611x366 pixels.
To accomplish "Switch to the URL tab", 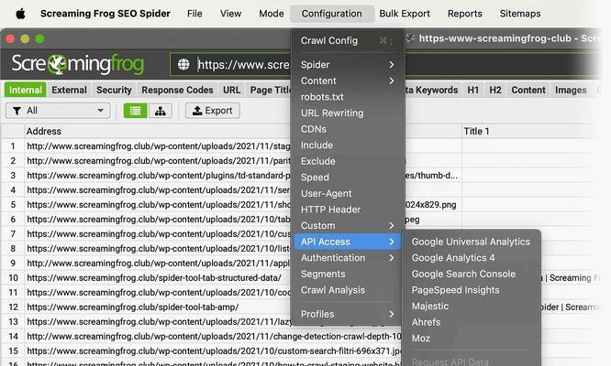I will pyautogui.click(x=231, y=90).
